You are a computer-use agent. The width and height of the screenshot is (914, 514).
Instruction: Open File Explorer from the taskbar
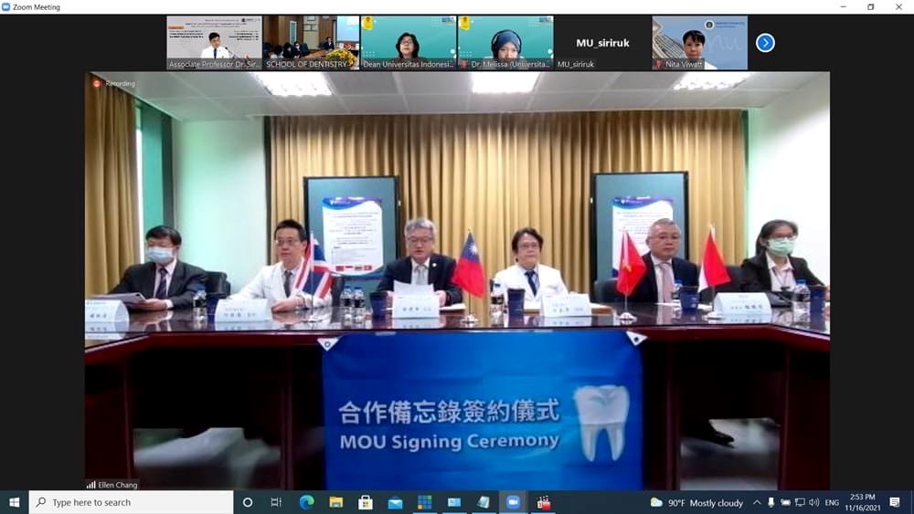pos(335,502)
